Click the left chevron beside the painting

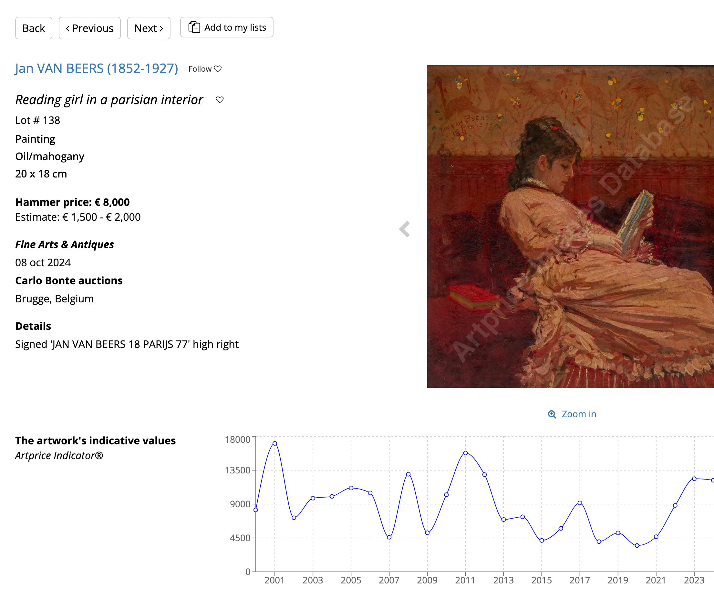pyautogui.click(x=405, y=229)
